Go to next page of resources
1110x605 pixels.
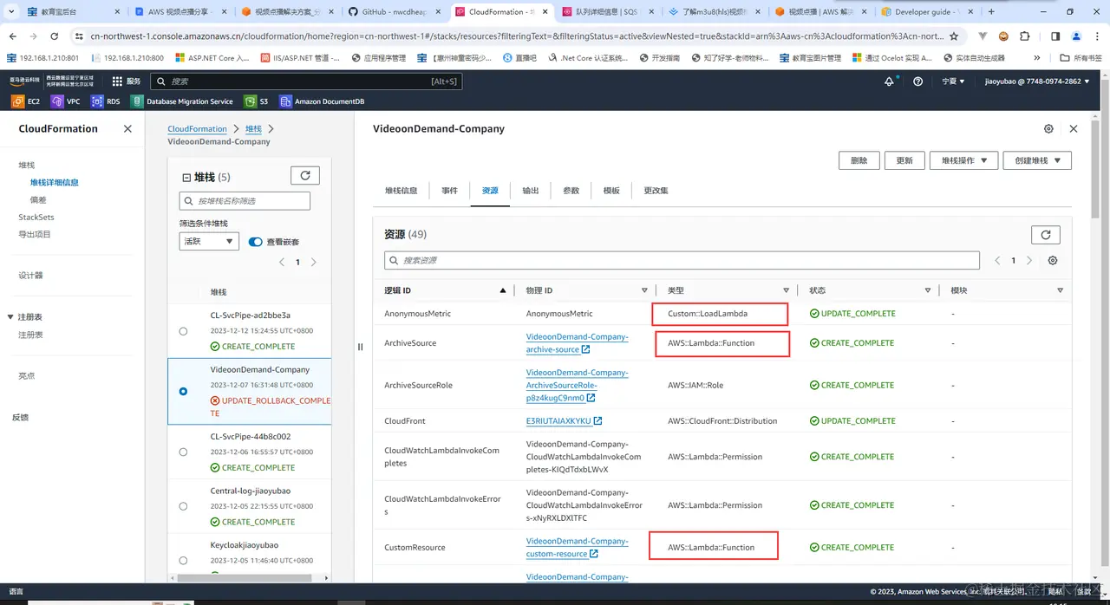click(1029, 260)
